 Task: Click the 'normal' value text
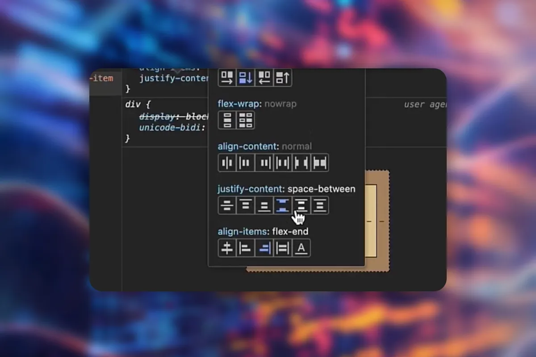point(297,146)
